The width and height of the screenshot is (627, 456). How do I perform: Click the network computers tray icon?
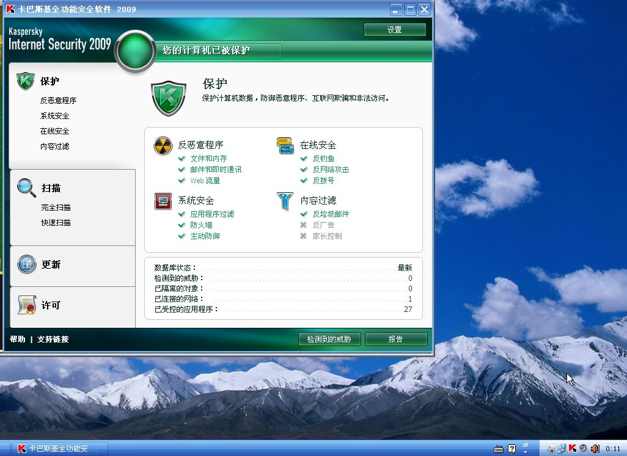click(562, 449)
